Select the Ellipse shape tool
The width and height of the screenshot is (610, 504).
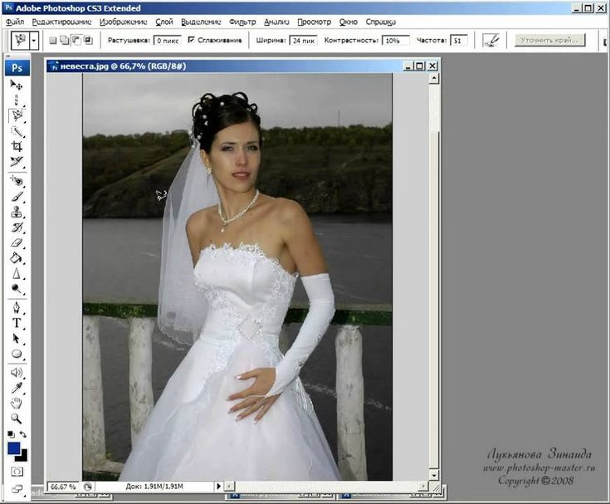[17, 355]
